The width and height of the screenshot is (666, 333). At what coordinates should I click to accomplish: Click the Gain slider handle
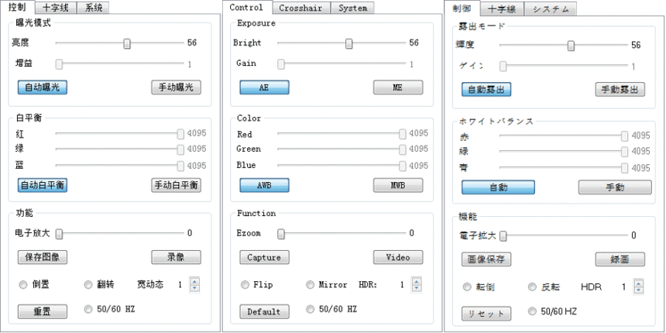click(x=281, y=64)
